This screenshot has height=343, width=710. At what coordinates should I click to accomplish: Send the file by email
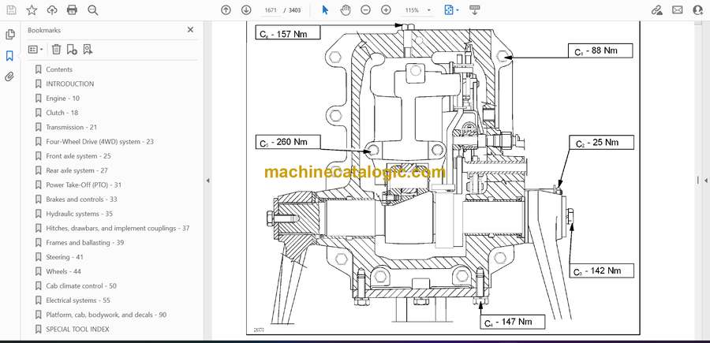678,10
